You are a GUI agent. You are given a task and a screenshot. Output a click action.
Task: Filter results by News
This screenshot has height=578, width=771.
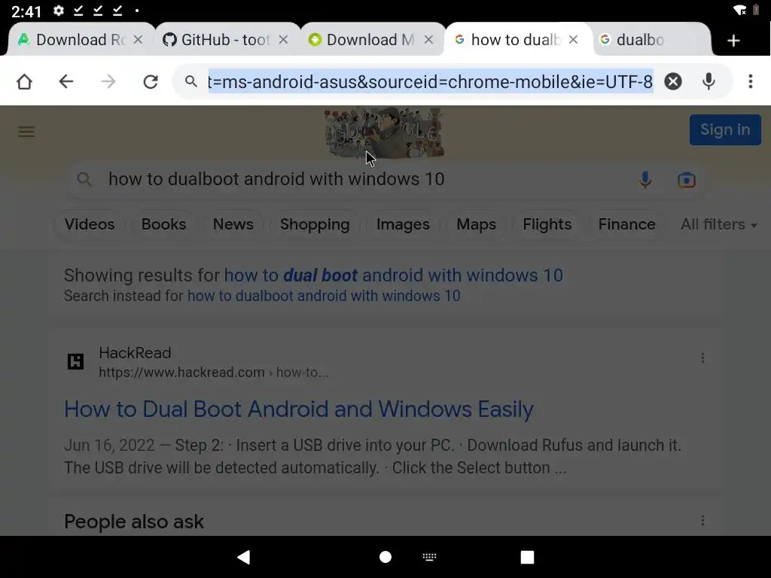tap(233, 224)
